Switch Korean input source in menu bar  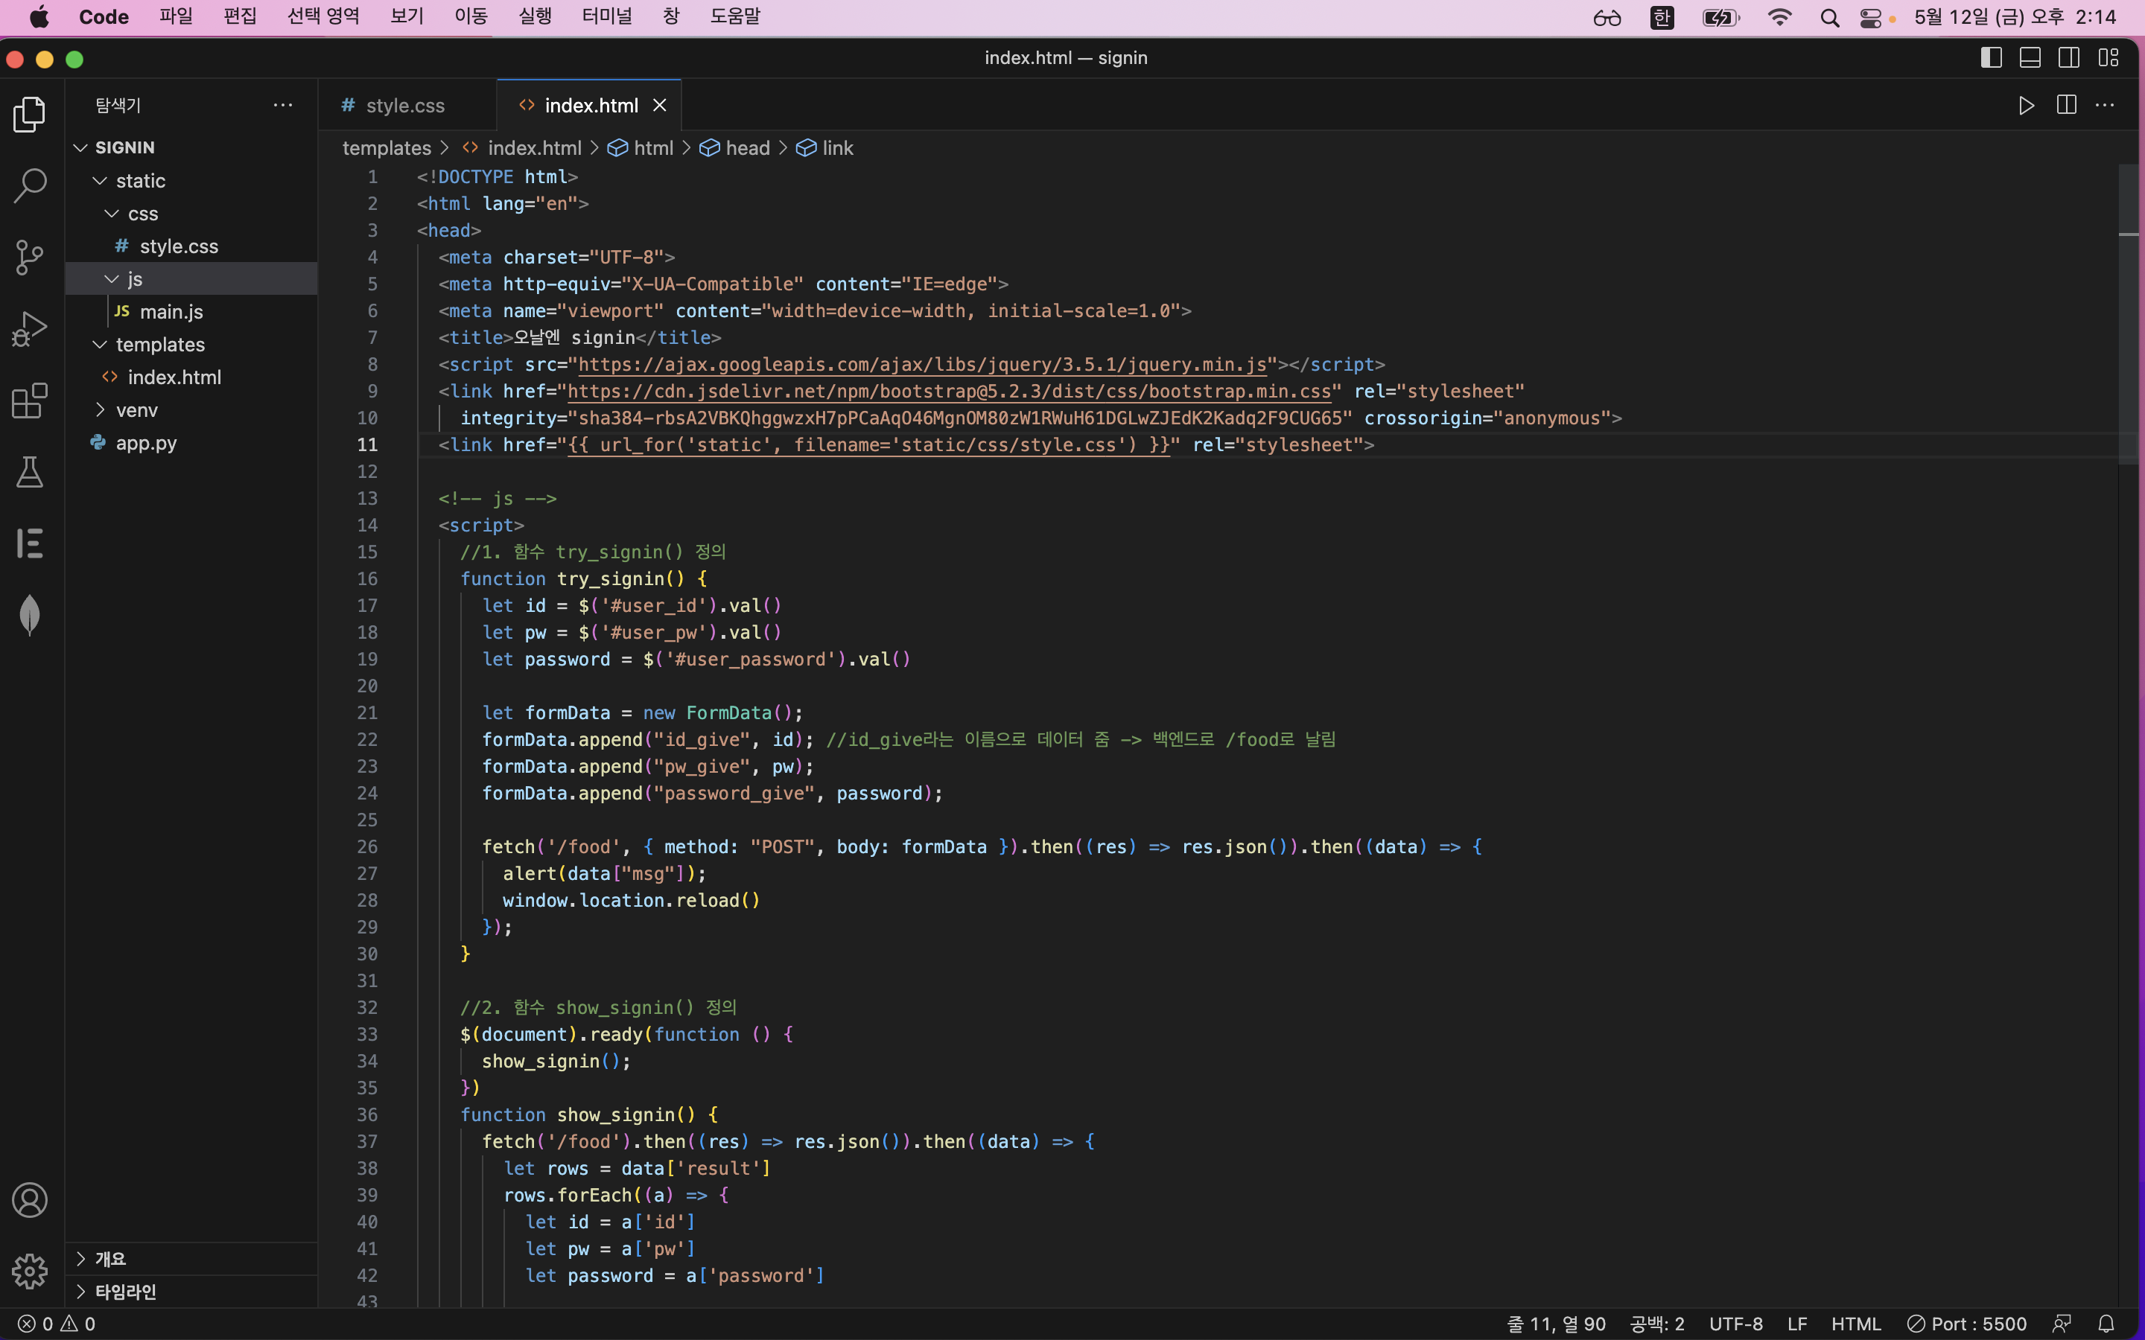click(x=1663, y=18)
